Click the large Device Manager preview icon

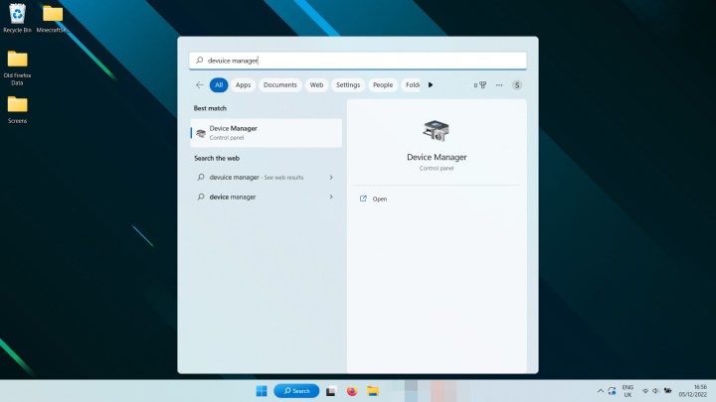tap(436, 132)
